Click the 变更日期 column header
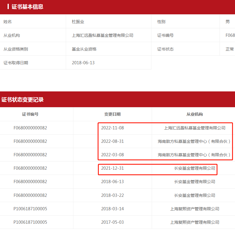 coord(113,114)
